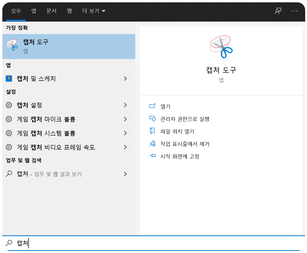Expand the 업무 및 웹 결과 보기 chevron
This screenshot has width=307, height=253.
click(x=125, y=174)
